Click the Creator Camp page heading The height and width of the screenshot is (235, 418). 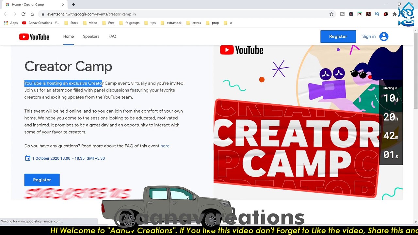pyautogui.click(x=68, y=66)
